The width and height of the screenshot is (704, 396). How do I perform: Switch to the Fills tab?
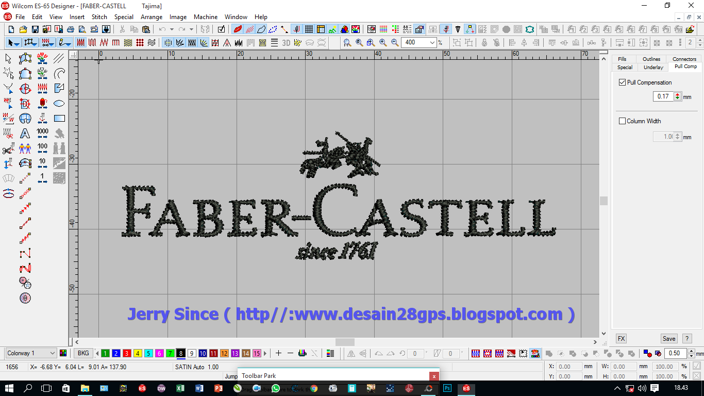pos(623,59)
